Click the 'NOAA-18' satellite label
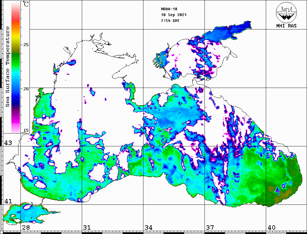The height and width of the screenshot is (234, 307). (x=169, y=9)
